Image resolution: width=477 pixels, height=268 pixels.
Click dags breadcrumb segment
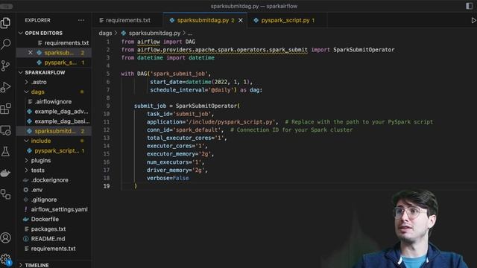105,33
